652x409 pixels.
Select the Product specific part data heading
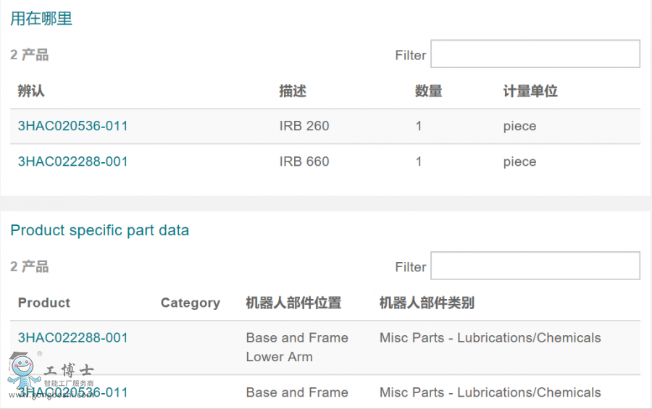pyautogui.click(x=99, y=230)
